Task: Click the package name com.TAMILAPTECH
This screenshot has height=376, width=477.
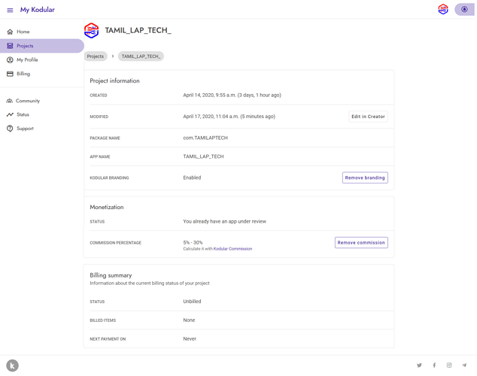Action: (x=205, y=138)
